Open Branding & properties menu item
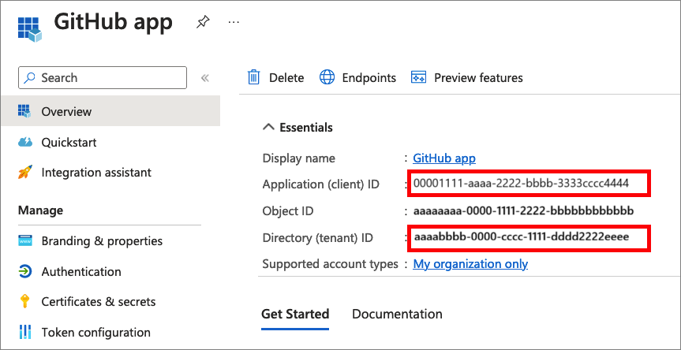Viewport: 681px width, 350px height. [102, 241]
